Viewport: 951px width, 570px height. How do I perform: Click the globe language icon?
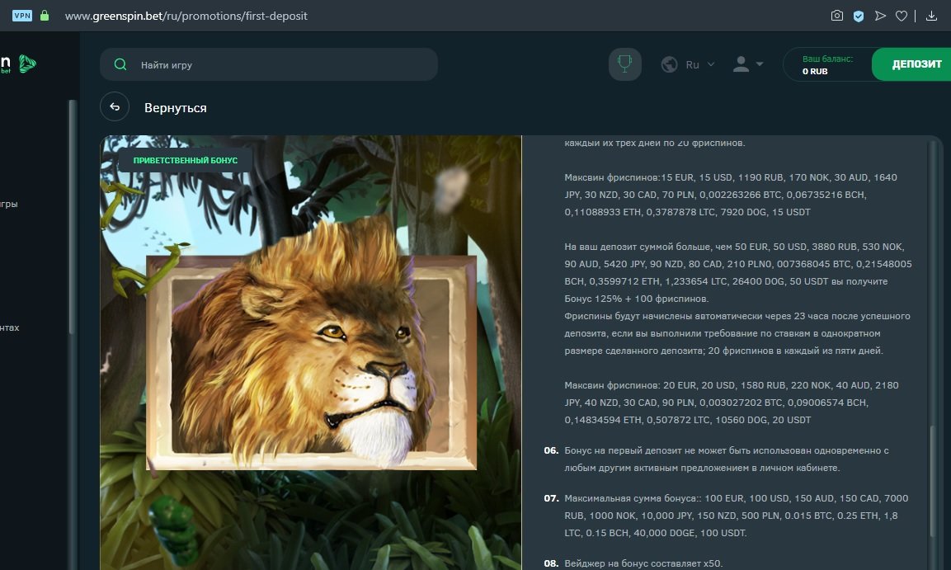pos(670,64)
